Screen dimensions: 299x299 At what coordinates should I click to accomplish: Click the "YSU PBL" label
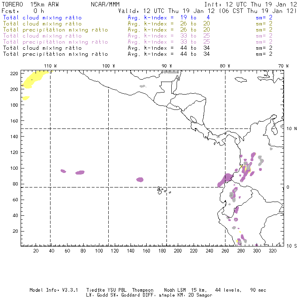pos(117,290)
